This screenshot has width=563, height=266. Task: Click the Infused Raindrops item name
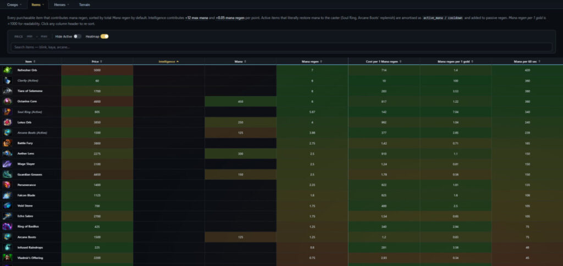coord(29,247)
